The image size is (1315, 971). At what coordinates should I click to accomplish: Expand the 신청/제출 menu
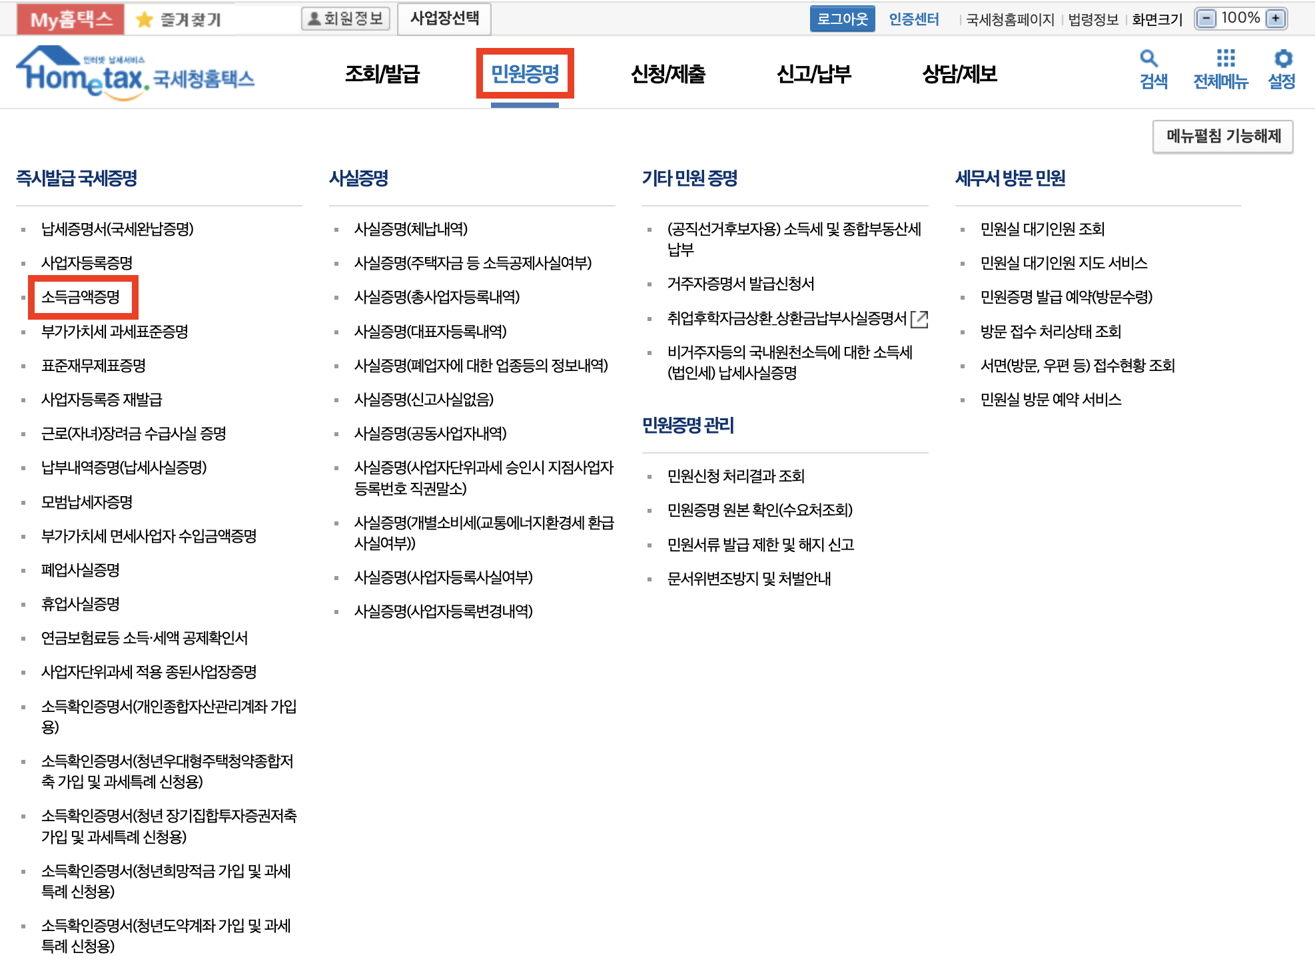[667, 74]
